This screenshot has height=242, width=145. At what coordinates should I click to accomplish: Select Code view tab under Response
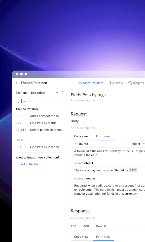[81, 237]
